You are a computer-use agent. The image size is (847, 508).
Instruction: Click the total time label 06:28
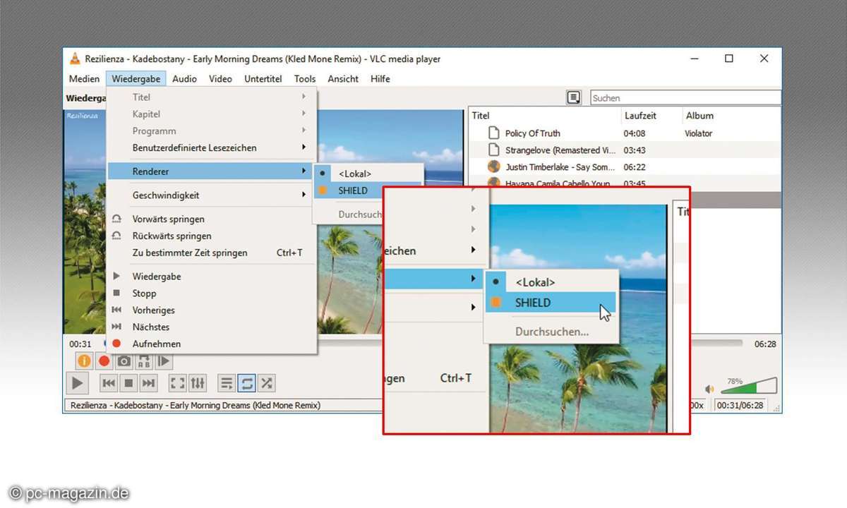coord(765,344)
